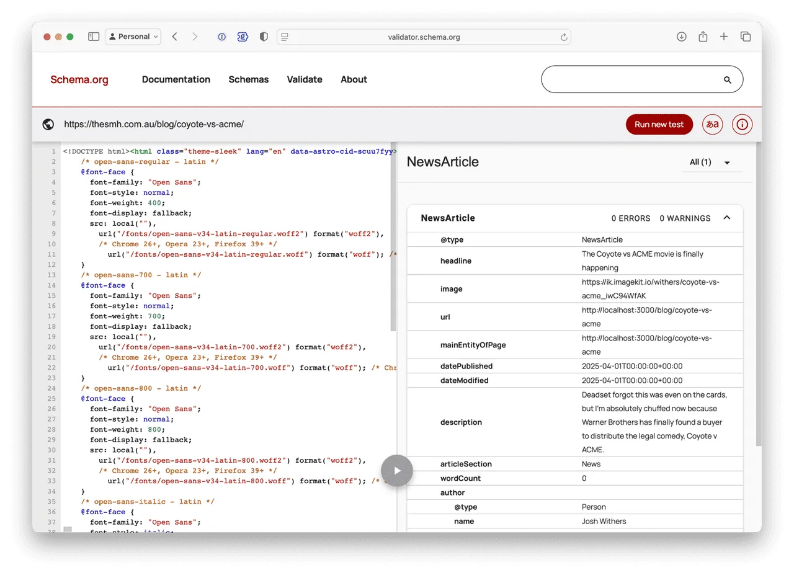Viewport: 794px width, 575px height.
Task: Select the mainEntityOfPage localhost value
Action: (646, 345)
